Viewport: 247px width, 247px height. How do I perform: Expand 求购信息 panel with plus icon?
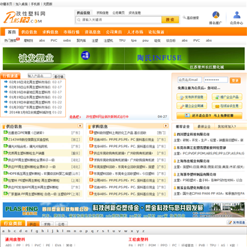point(165,126)
